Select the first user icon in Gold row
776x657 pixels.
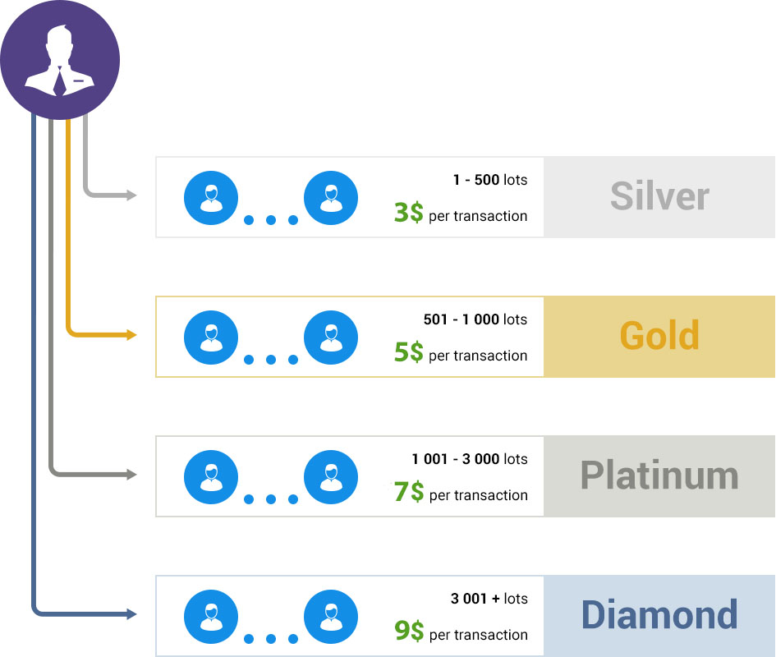[211, 338]
